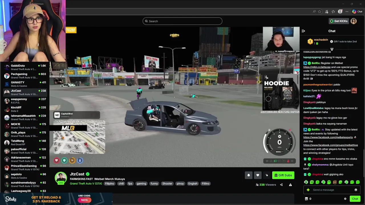365x205 pixels.
Task: Click xholymomma username in chat
Action: tap(320, 165)
